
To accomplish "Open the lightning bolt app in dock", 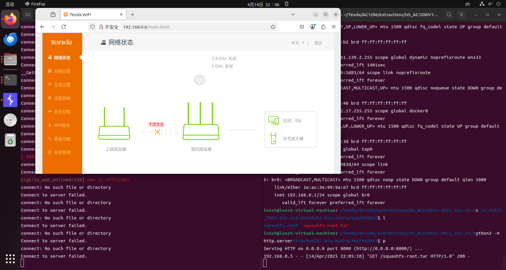I will click(10, 100).
